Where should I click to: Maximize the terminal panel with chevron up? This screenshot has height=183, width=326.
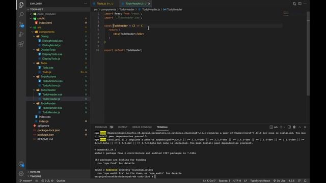pyautogui.click(x=300, y=127)
